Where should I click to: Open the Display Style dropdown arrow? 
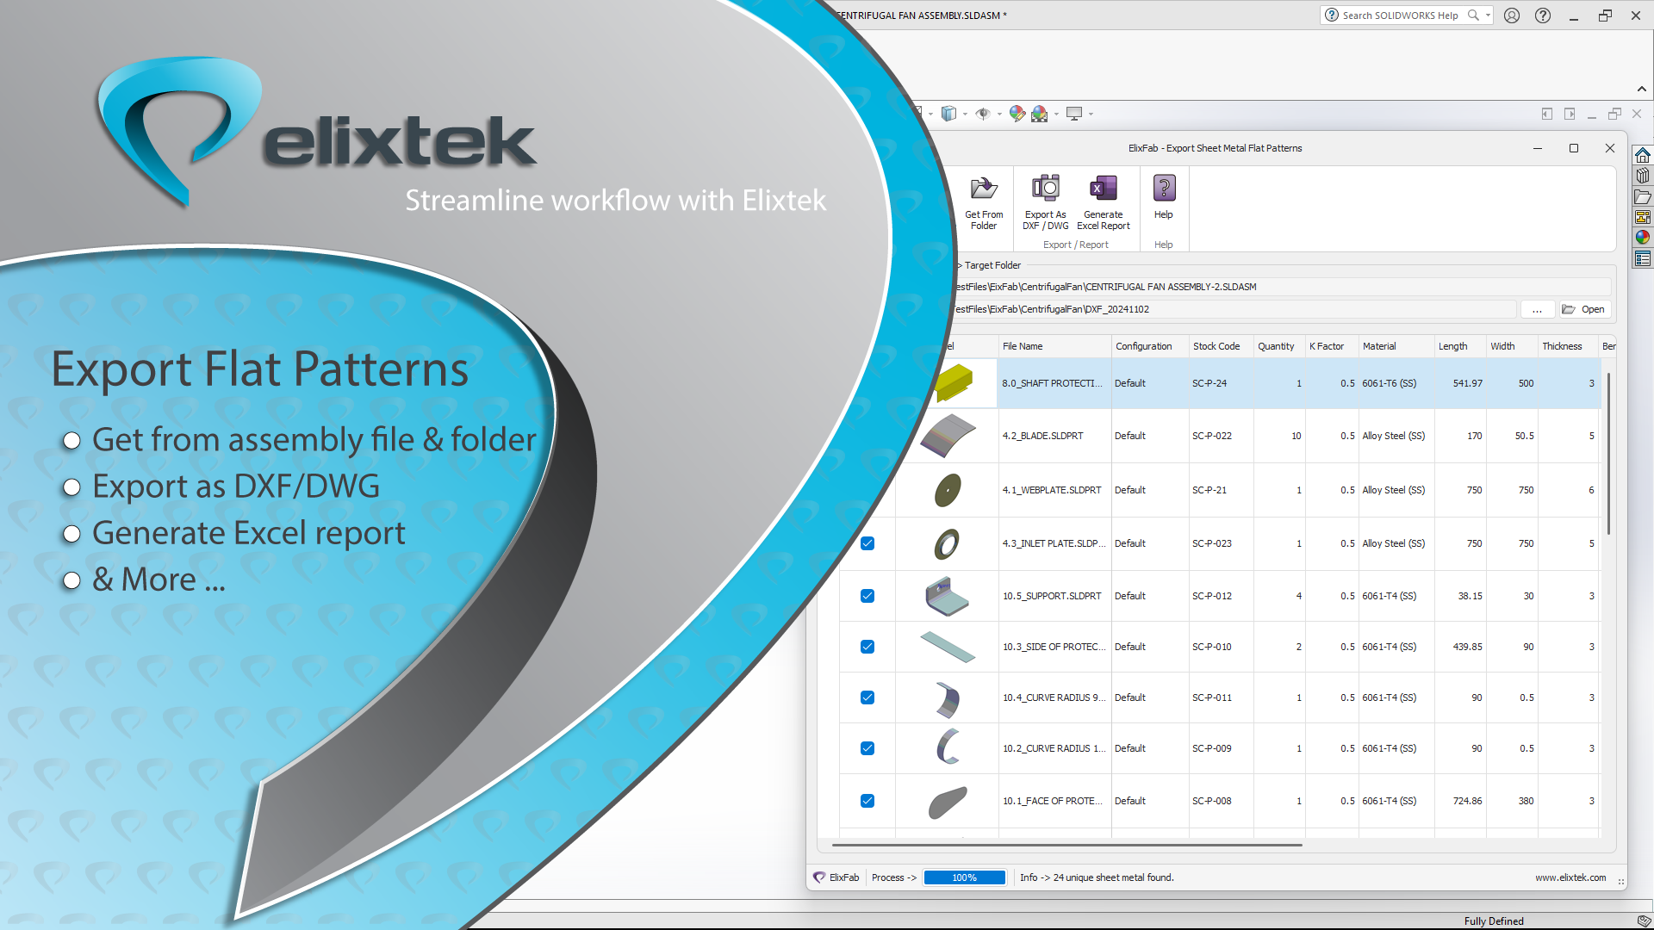pyautogui.click(x=965, y=114)
